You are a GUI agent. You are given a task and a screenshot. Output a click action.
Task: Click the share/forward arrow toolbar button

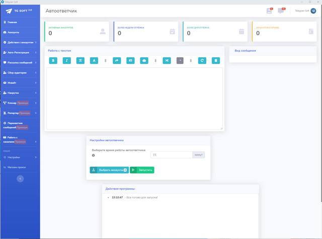click(x=117, y=60)
